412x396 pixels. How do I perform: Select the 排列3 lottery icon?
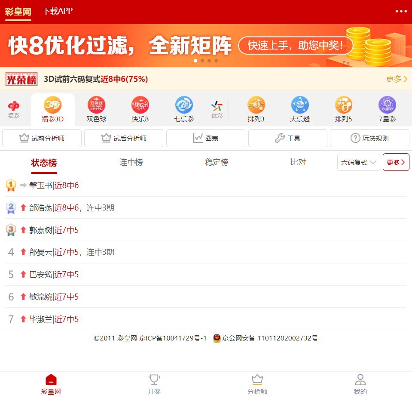[256, 109]
